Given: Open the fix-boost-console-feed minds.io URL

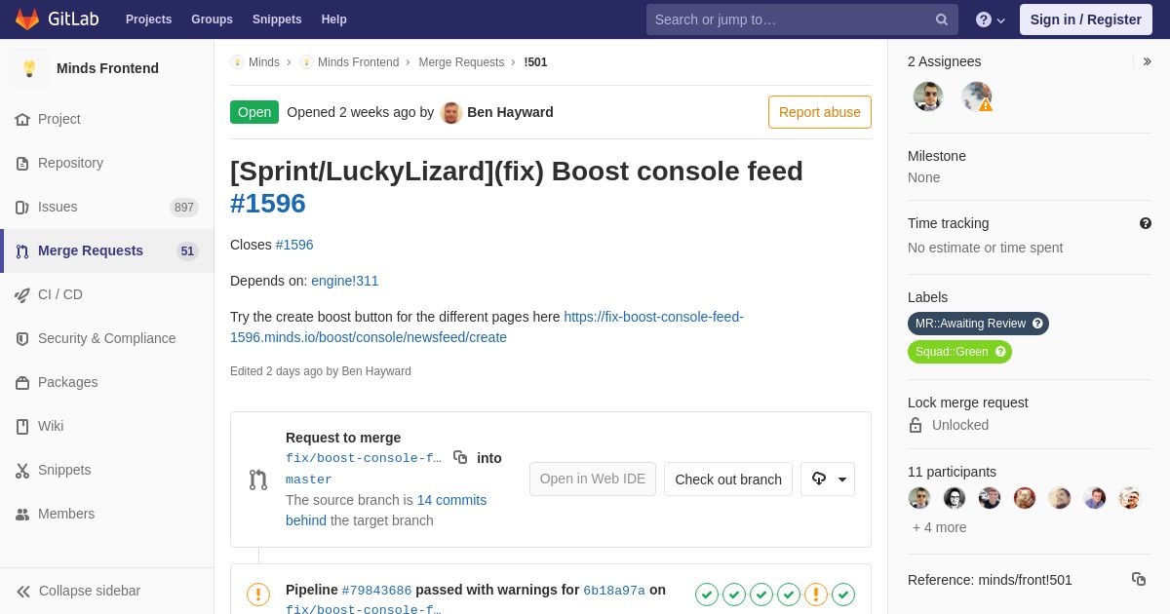Looking at the screenshot, I should pyautogui.click(x=487, y=326).
